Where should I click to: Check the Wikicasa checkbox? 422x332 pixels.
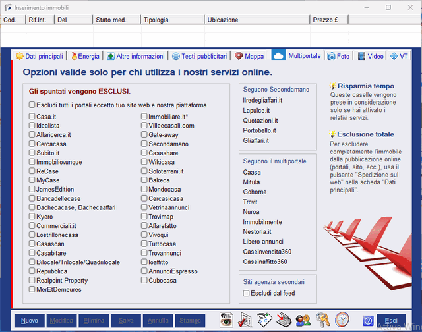pyautogui.click(x=144, y=162)
